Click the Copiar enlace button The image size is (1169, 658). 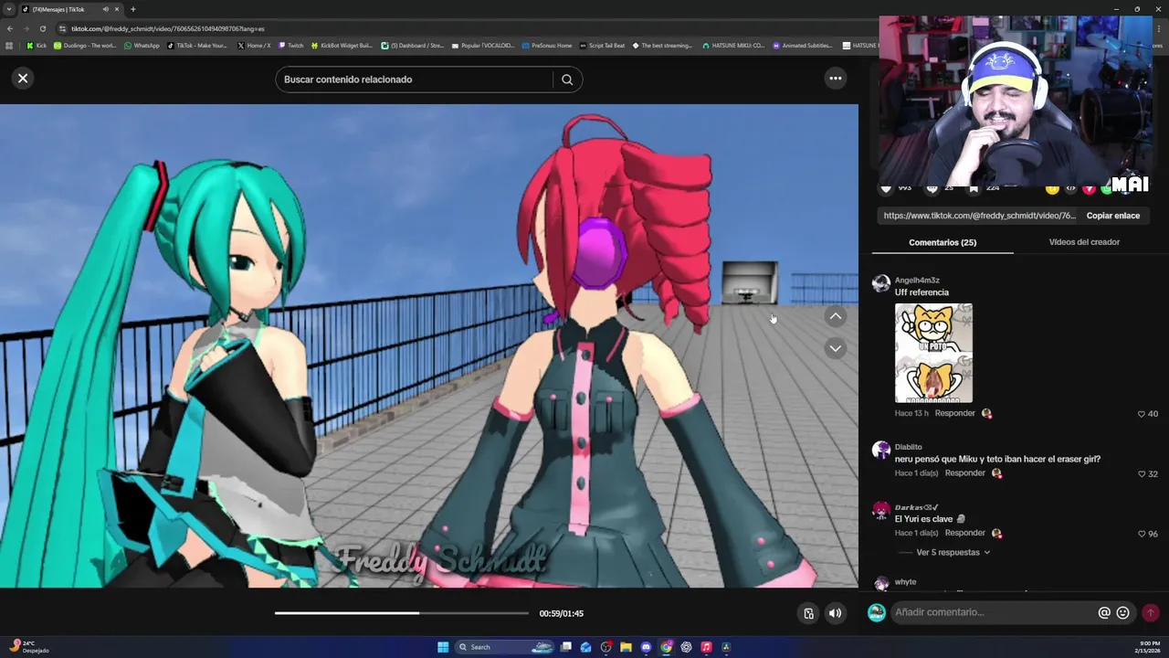[1112, 216]
